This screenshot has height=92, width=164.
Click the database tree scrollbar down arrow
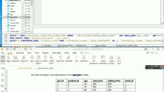point(32,32)
